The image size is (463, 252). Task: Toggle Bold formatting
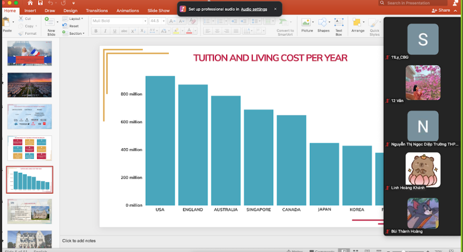[x=96, y=31]
